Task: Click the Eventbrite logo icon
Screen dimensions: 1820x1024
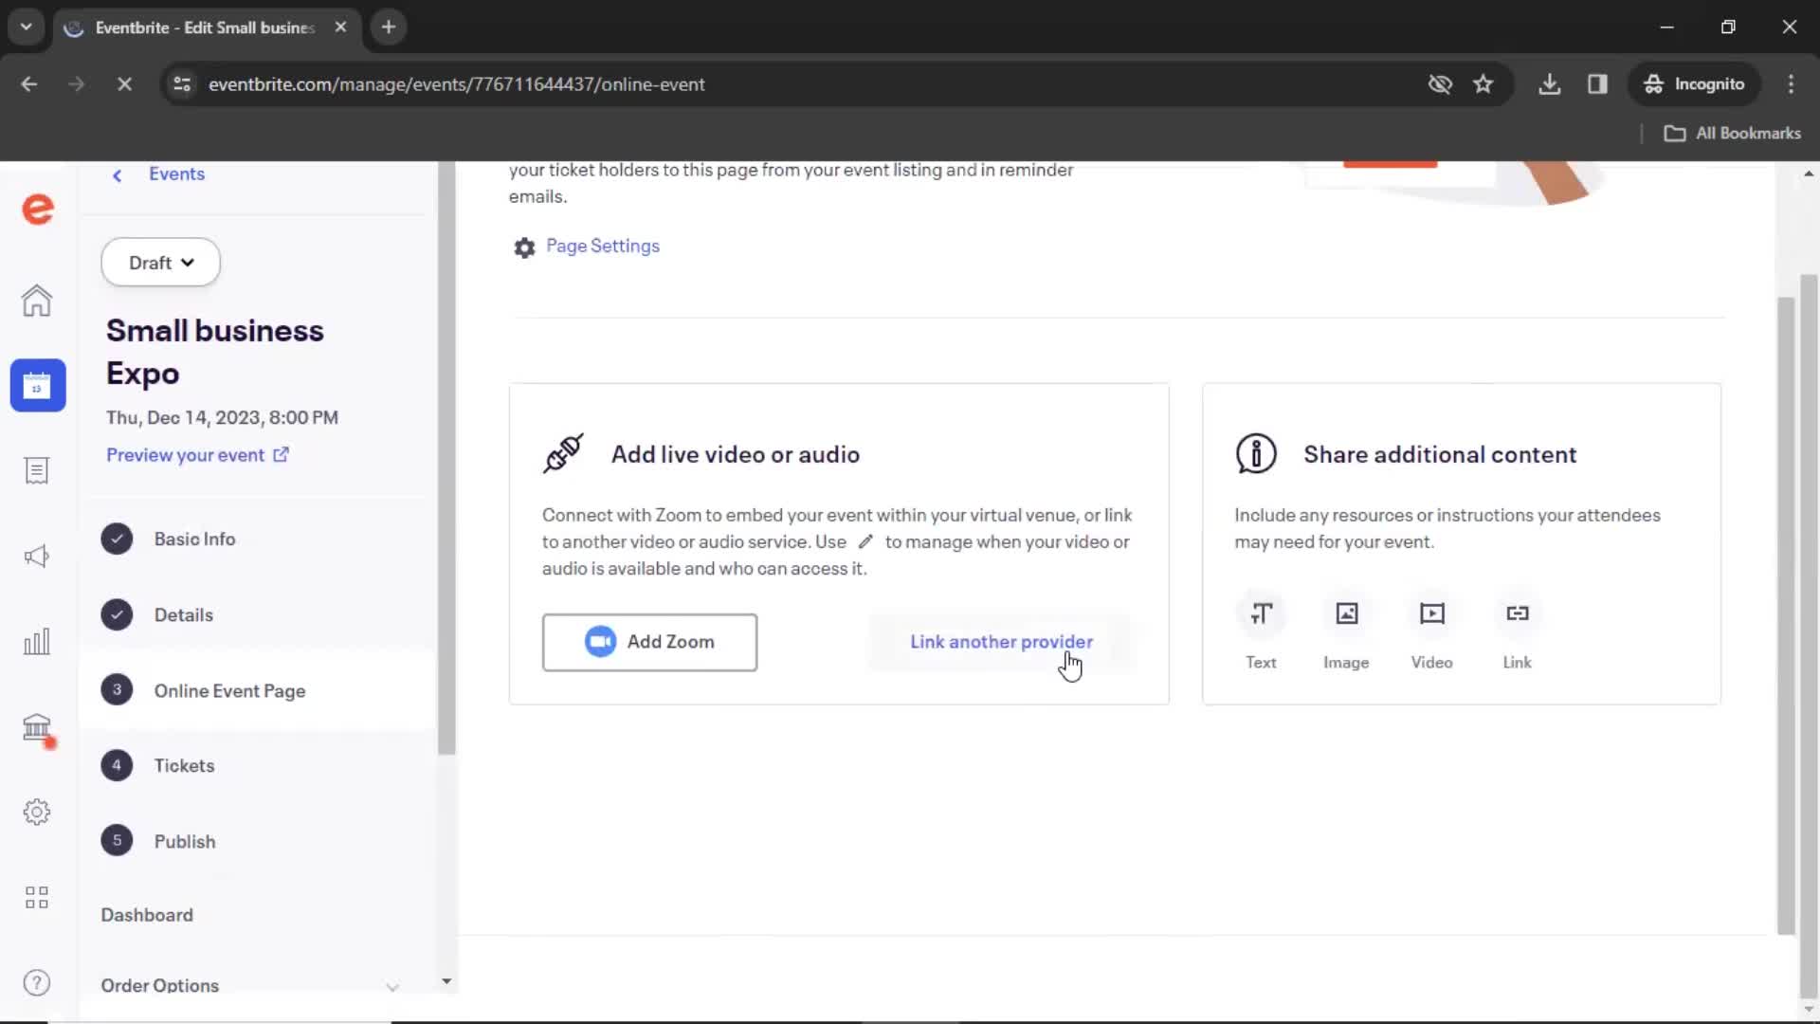Action: [38, 209]
